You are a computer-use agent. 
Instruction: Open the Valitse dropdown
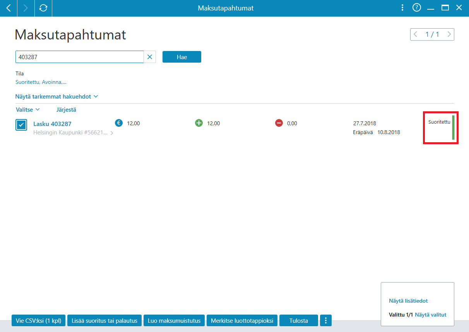28,110
